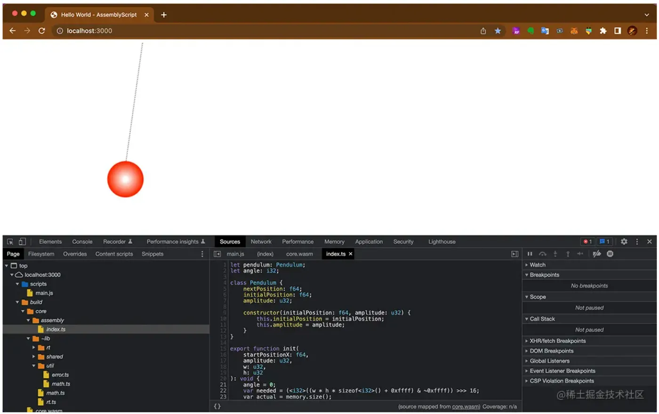Activate the inspect element picker
This screenshot has width=659, height=414.
pyautogui.click(x=10, y=241)
